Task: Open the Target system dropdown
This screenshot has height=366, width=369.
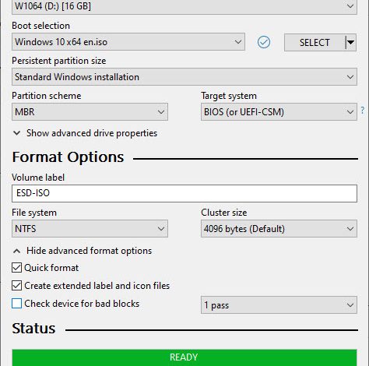Action: [x=279, y=112]
